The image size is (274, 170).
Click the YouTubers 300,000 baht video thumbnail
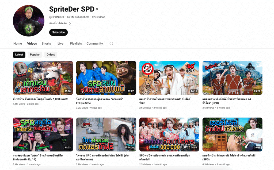pos(169,134)
